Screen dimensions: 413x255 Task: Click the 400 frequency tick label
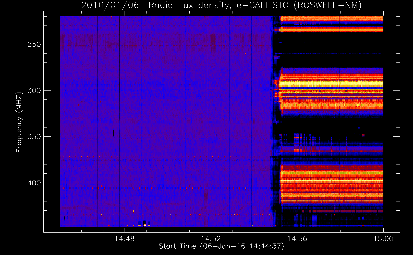point(34,183)
